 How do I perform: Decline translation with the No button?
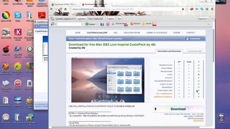[x=119, y=19]
